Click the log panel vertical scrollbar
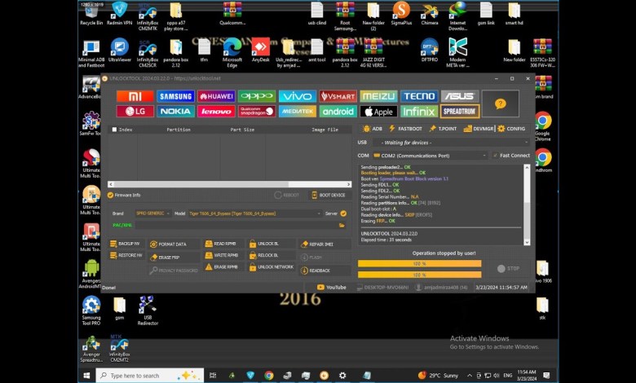 527,205
